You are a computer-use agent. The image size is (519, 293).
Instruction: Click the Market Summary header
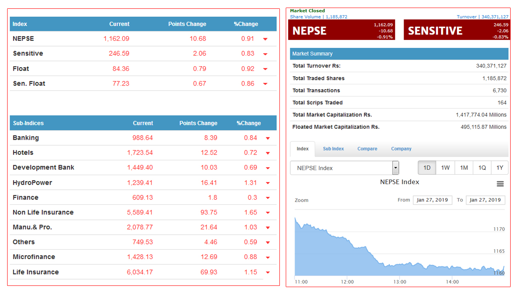[399, 54]
